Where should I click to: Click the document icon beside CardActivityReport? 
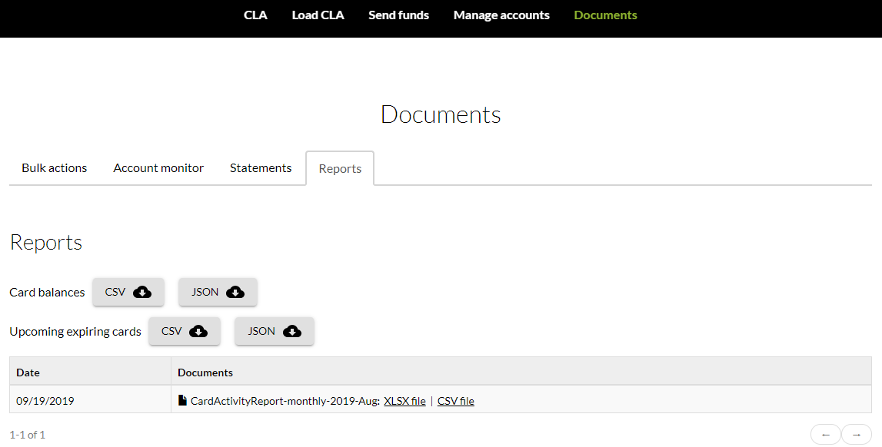click(x=182, y=400)
